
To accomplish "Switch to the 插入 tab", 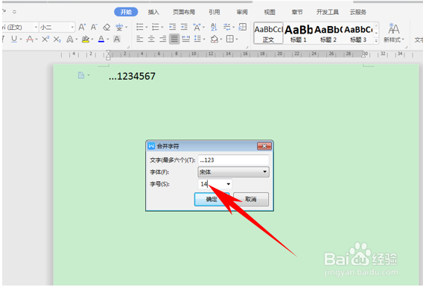I will [x=153, y=12].
